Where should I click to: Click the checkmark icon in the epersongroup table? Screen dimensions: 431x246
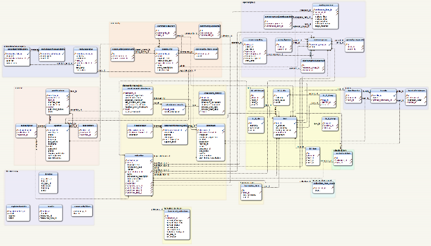click(330, 44)
